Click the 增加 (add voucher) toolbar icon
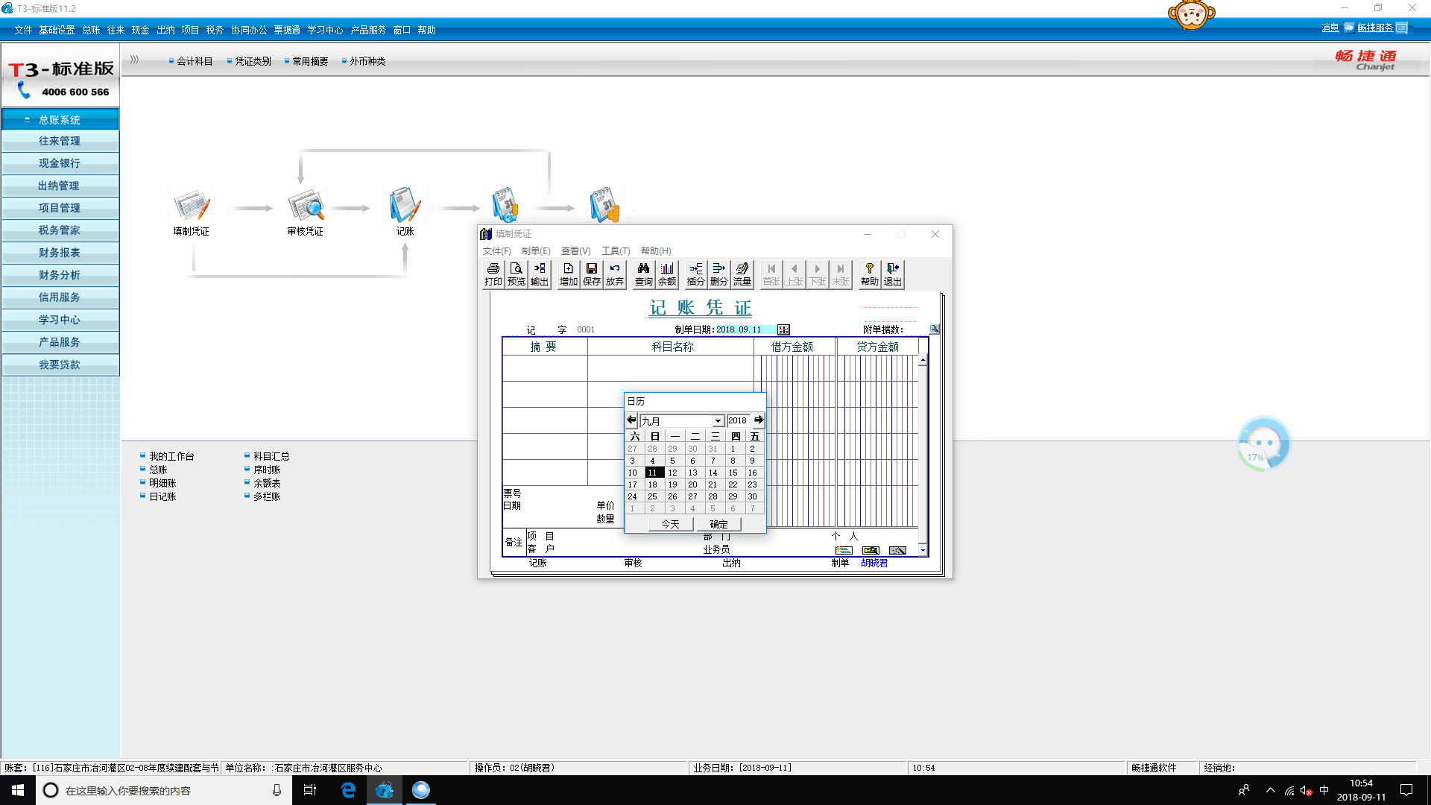This screenshot has width=1431, height=805. pos(569,274)
